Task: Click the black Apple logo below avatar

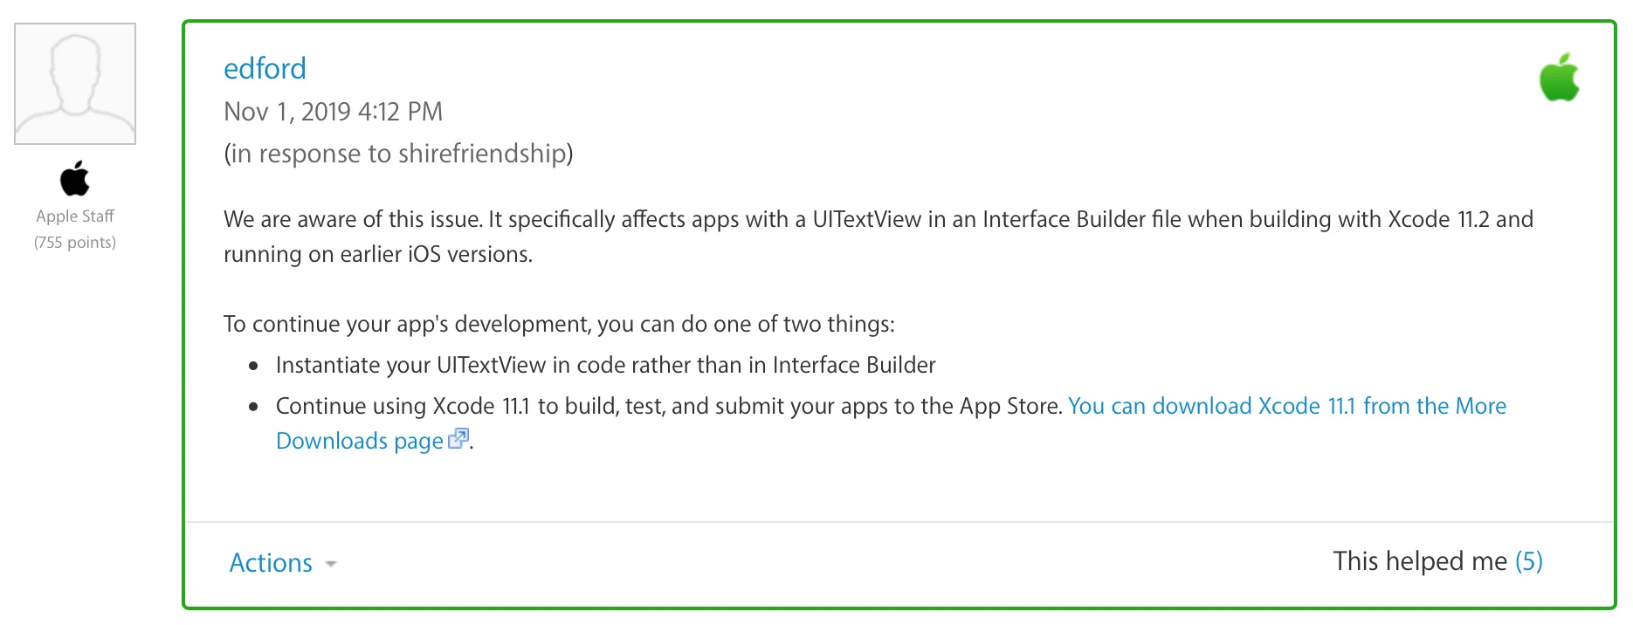Action: [75, 179]
